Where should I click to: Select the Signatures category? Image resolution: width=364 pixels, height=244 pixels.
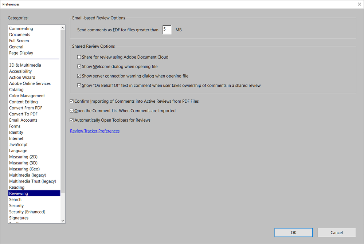click(x=19, y=217)
